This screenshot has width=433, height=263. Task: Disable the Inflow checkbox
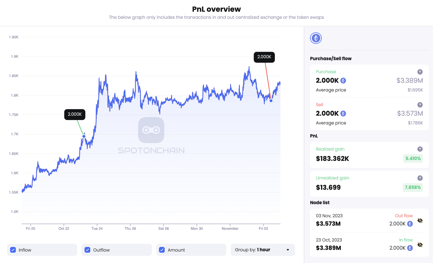(13, 250)
